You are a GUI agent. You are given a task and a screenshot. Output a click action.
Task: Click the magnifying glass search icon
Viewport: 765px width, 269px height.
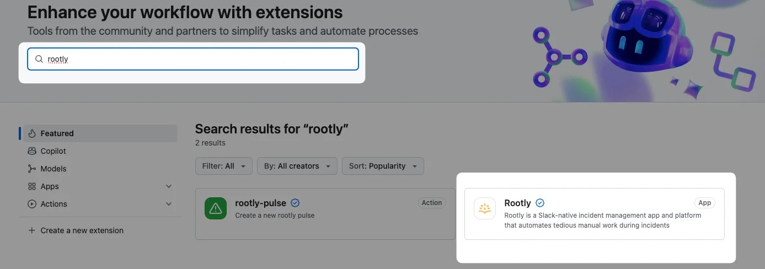(39, 59)
